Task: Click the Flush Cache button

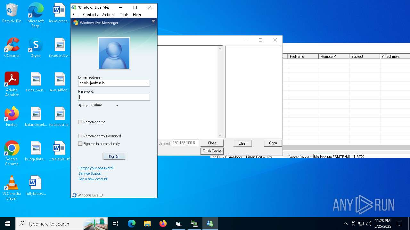Action: [212, 151]
